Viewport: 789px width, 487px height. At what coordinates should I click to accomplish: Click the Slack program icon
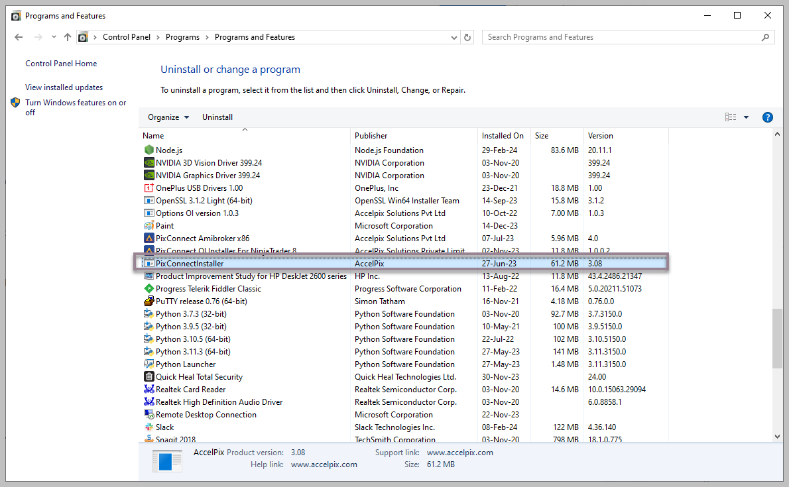149,427
